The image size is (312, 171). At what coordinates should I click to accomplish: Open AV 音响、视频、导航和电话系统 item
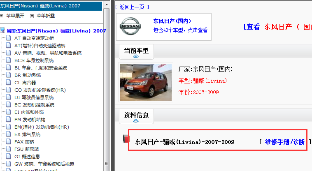tap(48, 53)
